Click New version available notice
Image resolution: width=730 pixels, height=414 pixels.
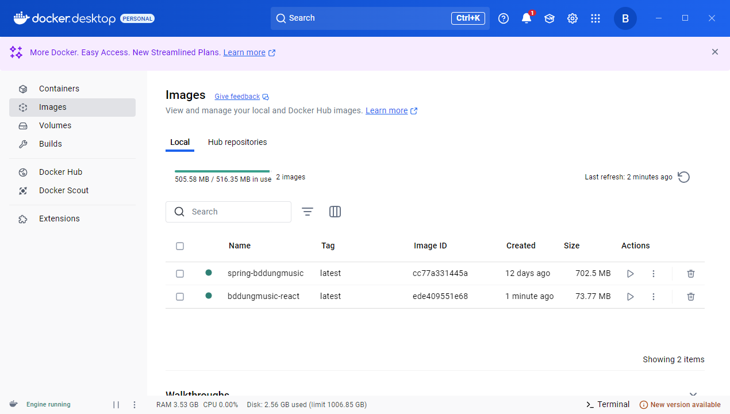680,405
